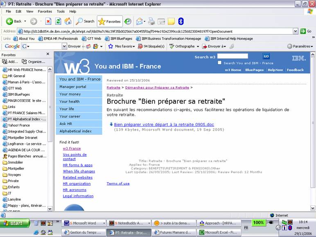Screen dimensions: 316x237
Task: Switch to Microsoft Excel taskbar button
Action: point(219,232)
